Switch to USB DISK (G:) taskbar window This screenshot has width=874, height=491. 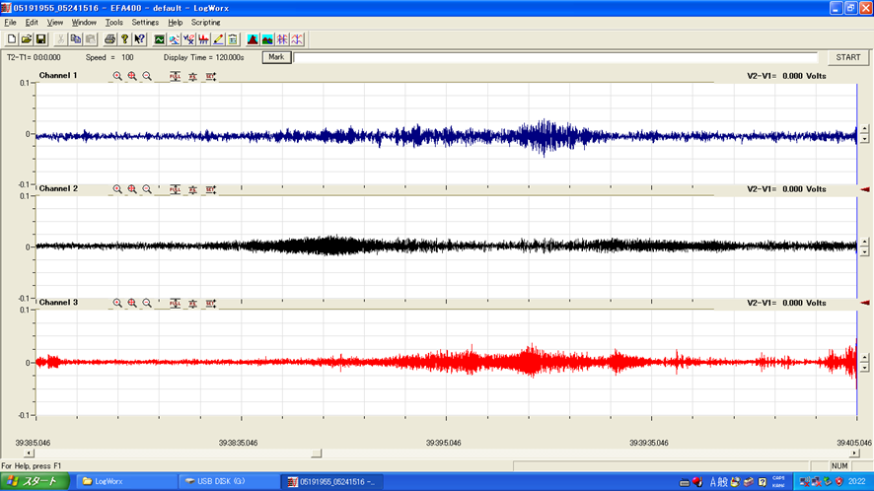point(226,481)
